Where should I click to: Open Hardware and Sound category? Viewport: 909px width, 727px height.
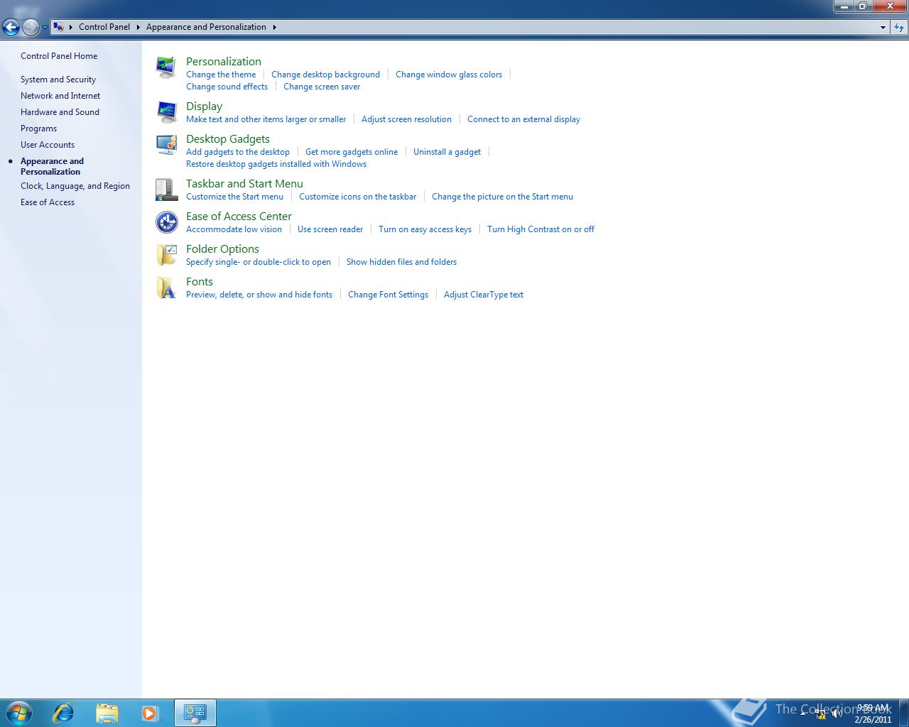click(x=60, y=112)
